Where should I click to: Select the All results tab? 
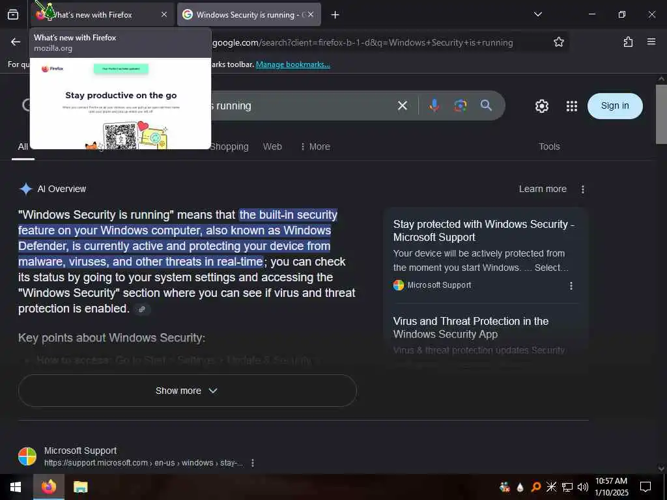pos(23,146)
